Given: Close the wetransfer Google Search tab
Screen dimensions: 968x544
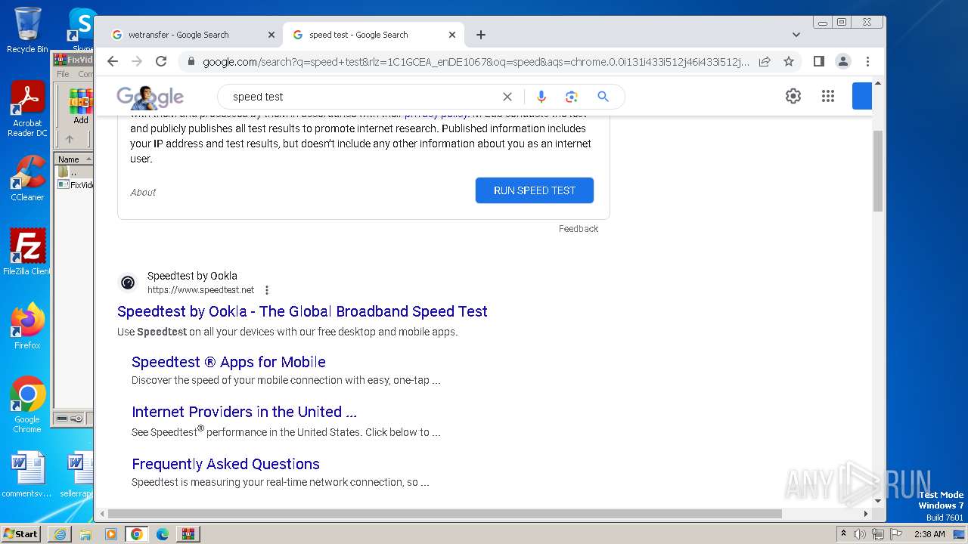Looking at the screenshot, I should pyautogui.click(x=271, y=35).
